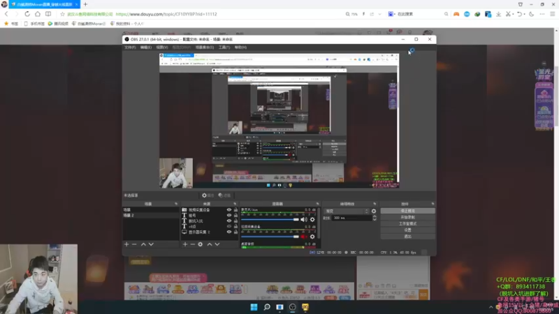Screen dimensions: 559x314
Task: Open the transition properties gear icon
Action: point(374,211)
